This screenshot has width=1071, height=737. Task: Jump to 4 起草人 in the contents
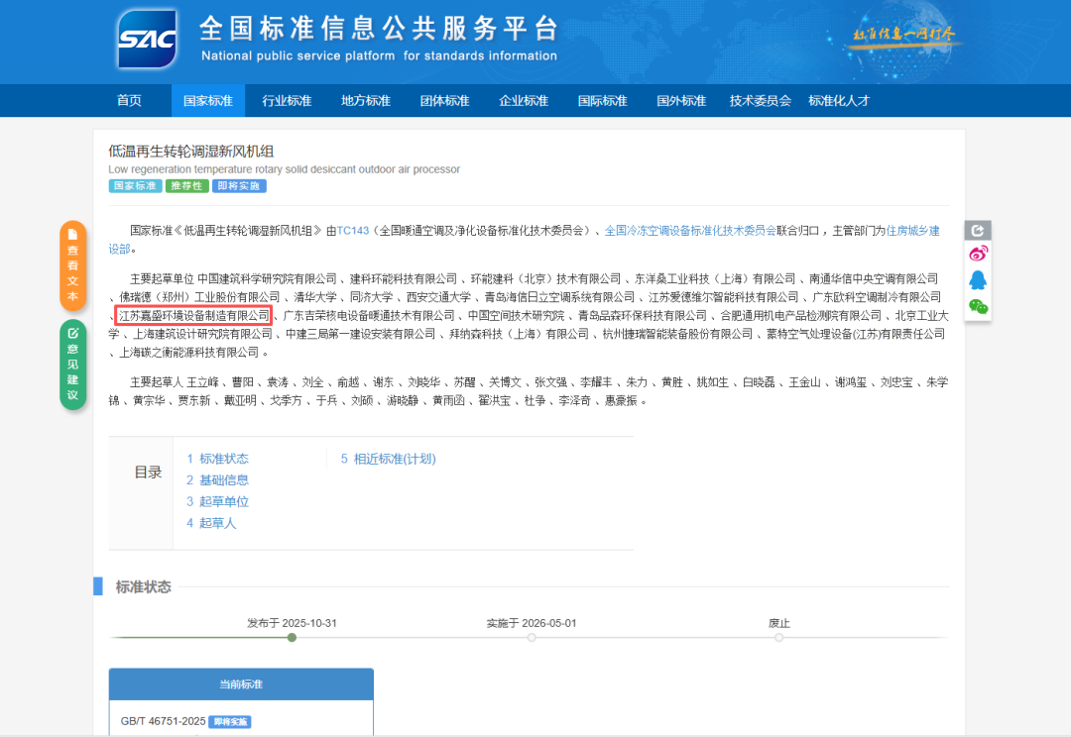211,523
